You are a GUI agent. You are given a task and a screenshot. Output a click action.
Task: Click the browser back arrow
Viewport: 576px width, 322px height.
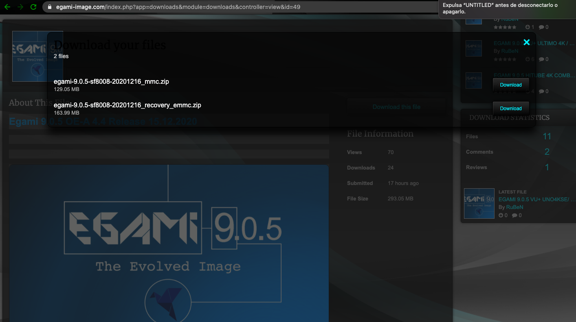click(x=7, y=7)
